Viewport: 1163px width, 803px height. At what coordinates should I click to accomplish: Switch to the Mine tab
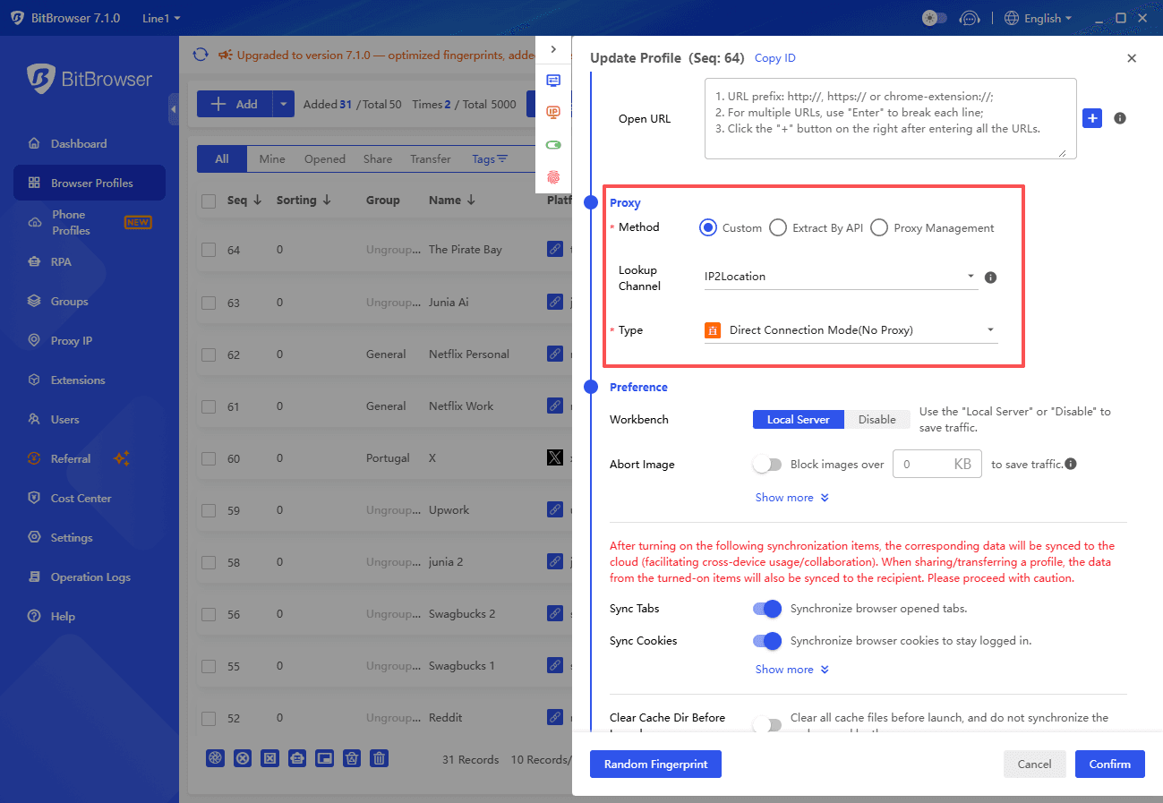(272, 159)
